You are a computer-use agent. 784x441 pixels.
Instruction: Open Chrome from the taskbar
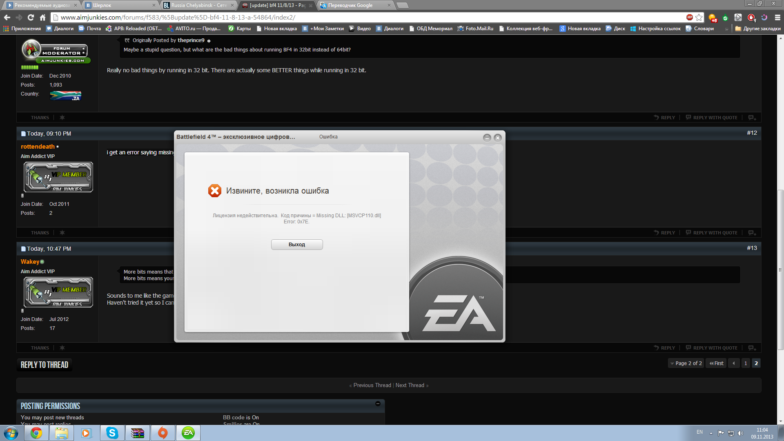coord(36,433)
